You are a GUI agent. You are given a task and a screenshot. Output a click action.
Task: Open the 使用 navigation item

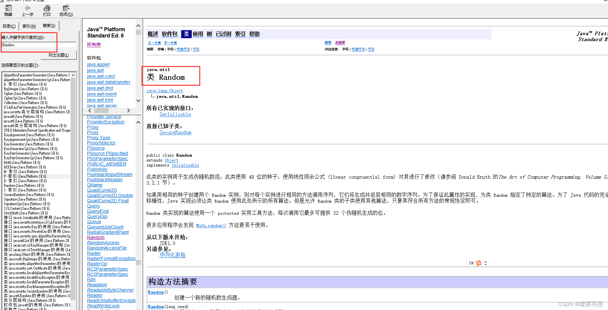click(x=198, y=34)
